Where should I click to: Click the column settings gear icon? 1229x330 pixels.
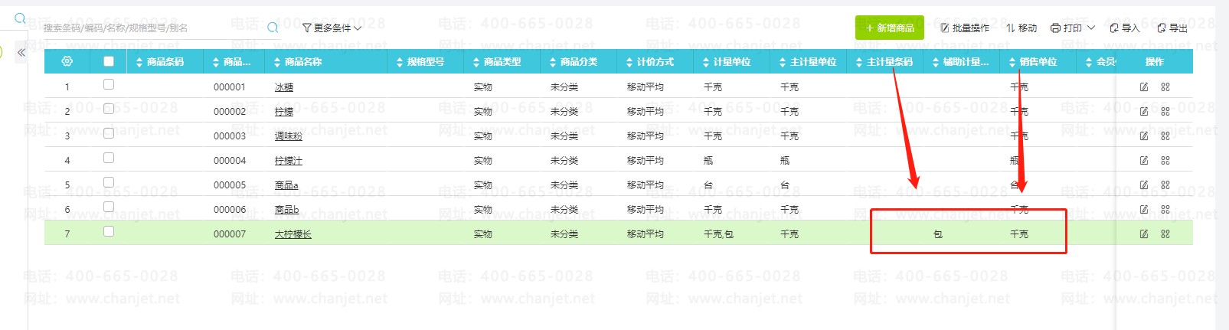[67, 61]
